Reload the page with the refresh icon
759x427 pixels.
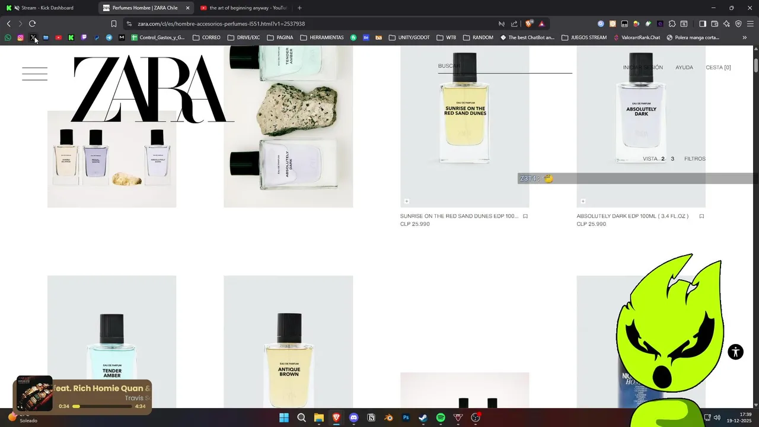click(x=33, y=24)
